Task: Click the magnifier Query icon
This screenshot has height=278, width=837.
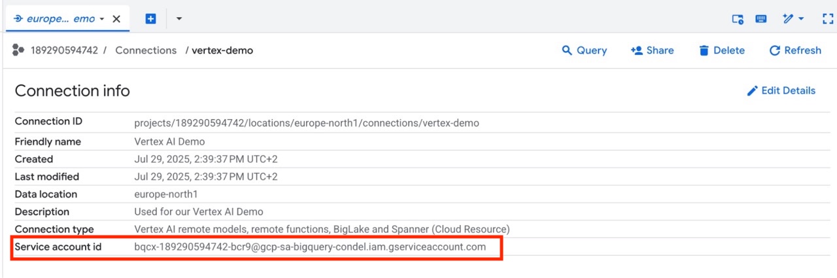Action: tap(567, 50)
